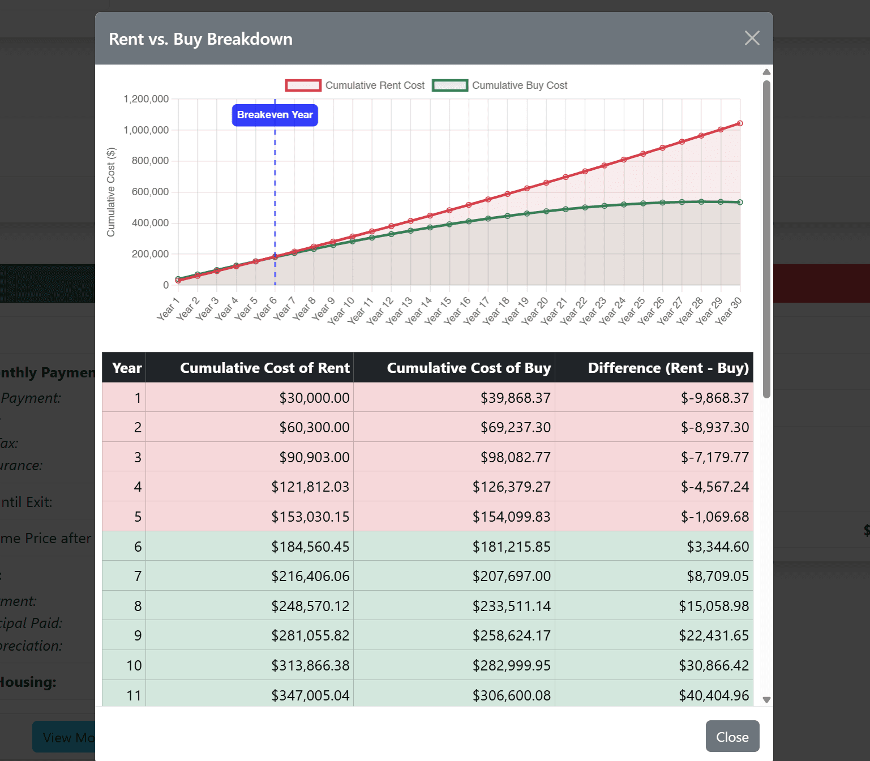Screen dimensions: 870x761
Task: Click the scrollbar up arrow
Action: point(766,71)
